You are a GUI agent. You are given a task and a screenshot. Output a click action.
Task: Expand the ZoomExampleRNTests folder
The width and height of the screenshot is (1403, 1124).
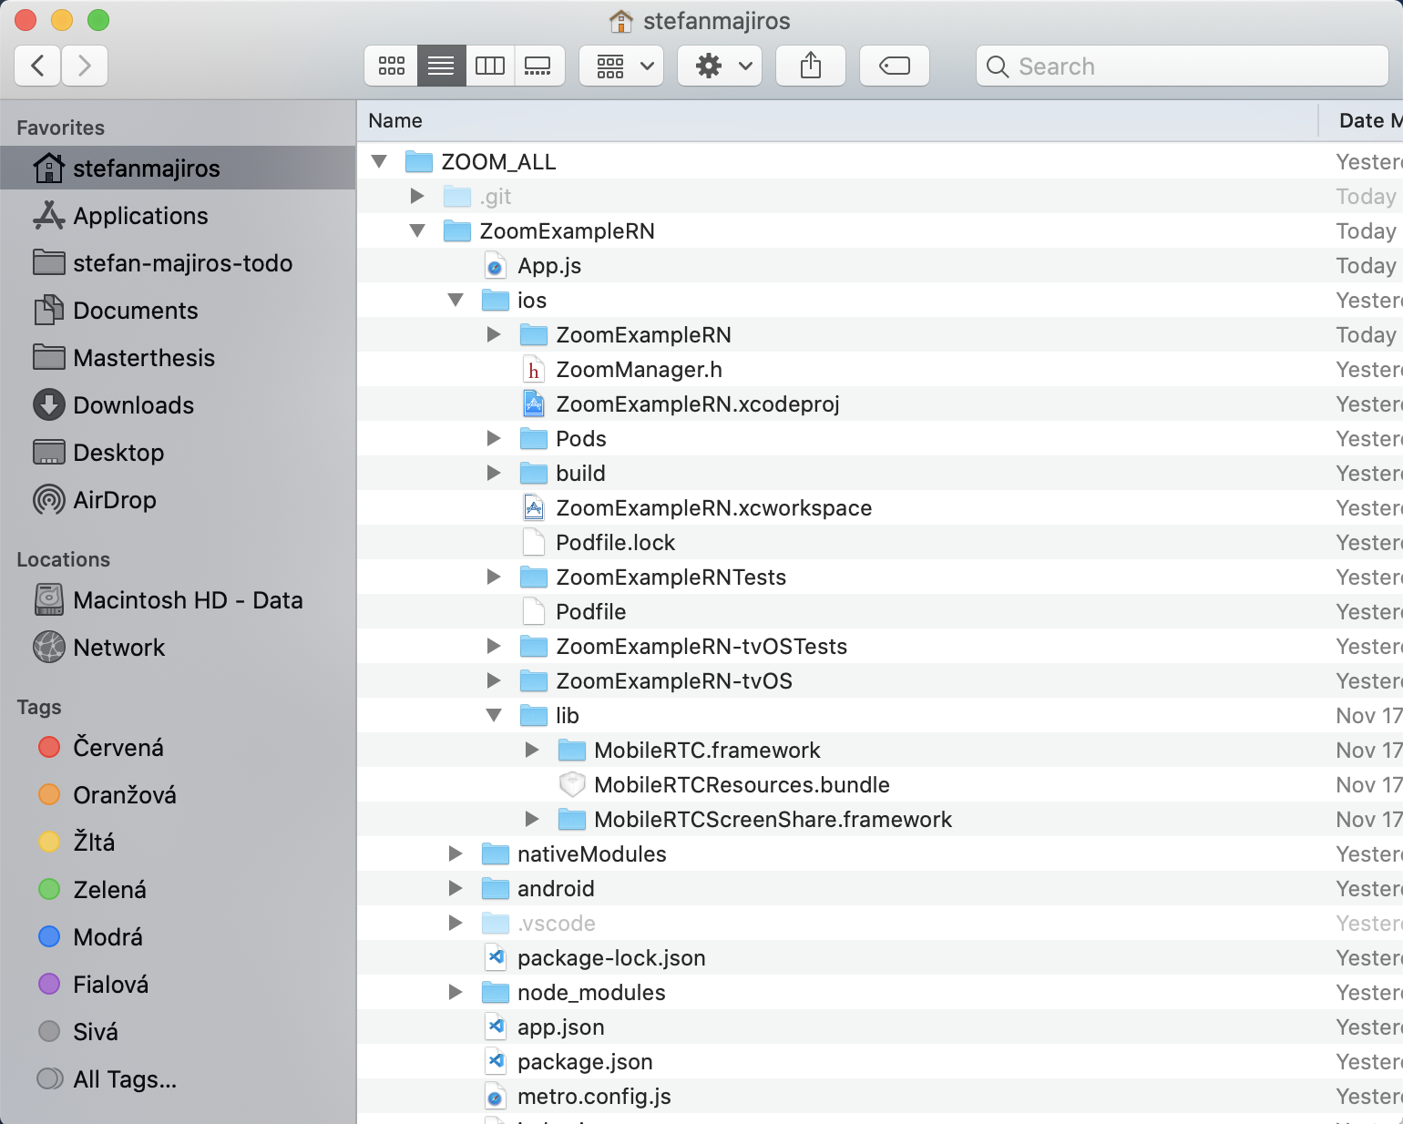[494, 577]
